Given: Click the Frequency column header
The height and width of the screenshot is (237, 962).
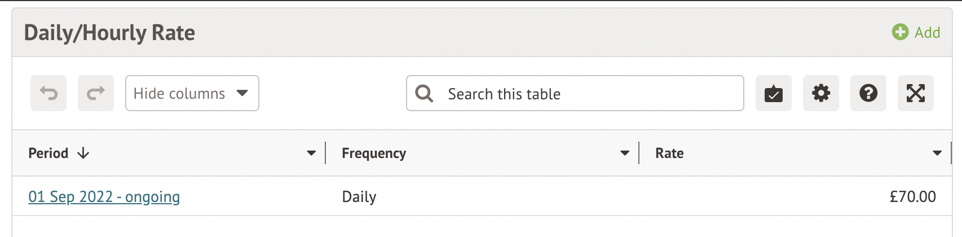Looking at the screenshot, I should tap(373, 153).
